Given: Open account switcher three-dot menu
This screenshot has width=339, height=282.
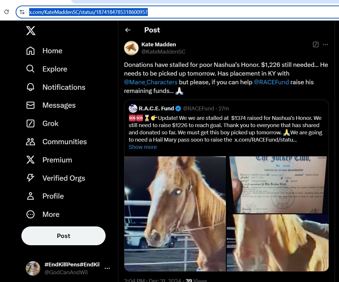Looking at the screenshot, I should tap(107, 268).
